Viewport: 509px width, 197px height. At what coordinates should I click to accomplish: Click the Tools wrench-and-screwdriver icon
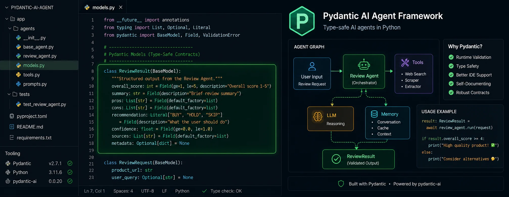(x=405, y=63)
